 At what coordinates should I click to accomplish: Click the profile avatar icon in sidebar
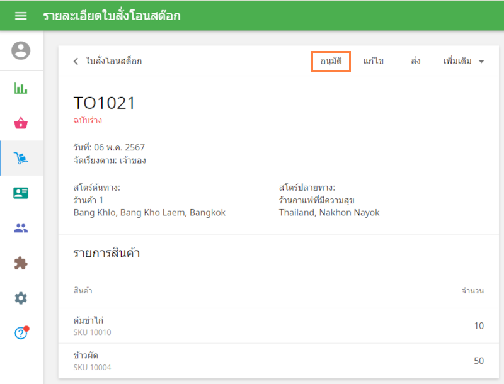21,50
